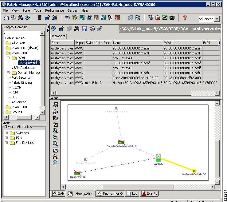
Task: Open help with the red question mark icon
Action: click(x=185, y=18)
